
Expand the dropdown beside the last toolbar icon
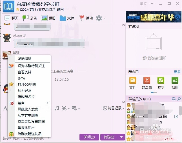pyautogui.click(x=79, y=108)
